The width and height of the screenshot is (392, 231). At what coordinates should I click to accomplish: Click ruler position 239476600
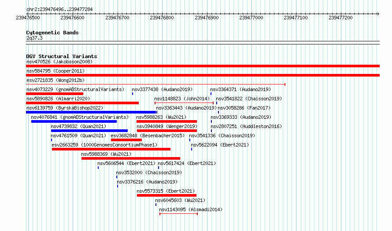pos(73,18)
